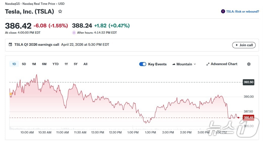263x141 pixels.
Task: Show All historical price data
Action: point(85,64)
